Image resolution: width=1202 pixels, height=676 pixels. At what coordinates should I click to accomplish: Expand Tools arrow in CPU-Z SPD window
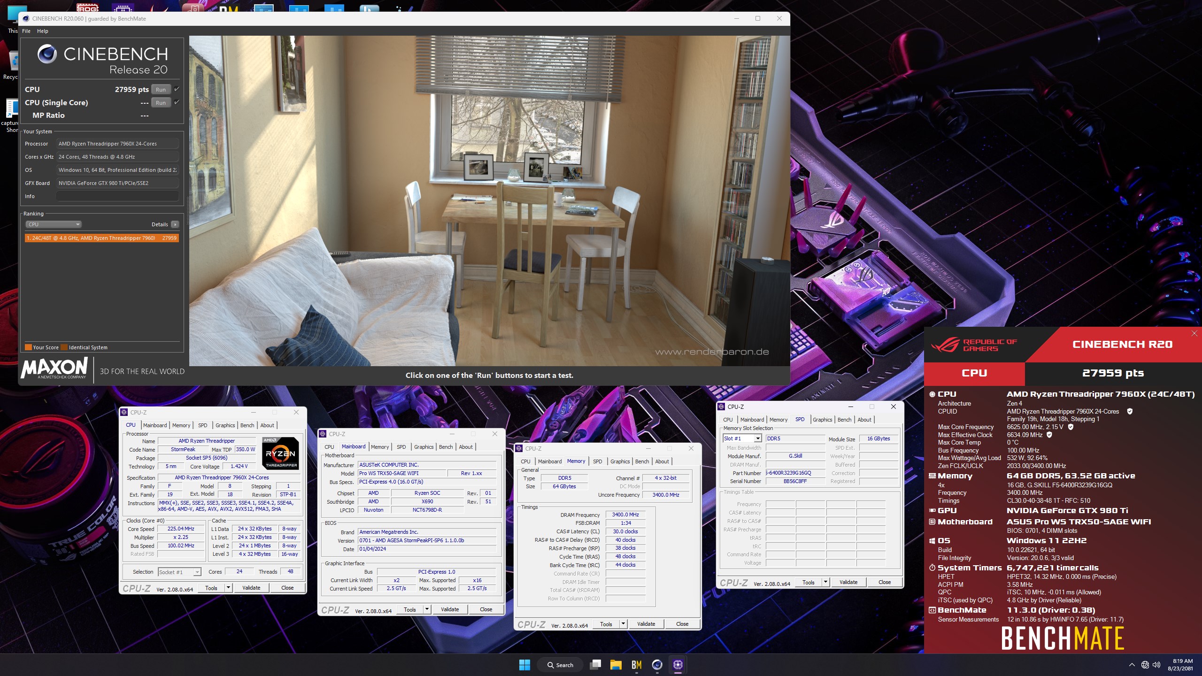825,582
